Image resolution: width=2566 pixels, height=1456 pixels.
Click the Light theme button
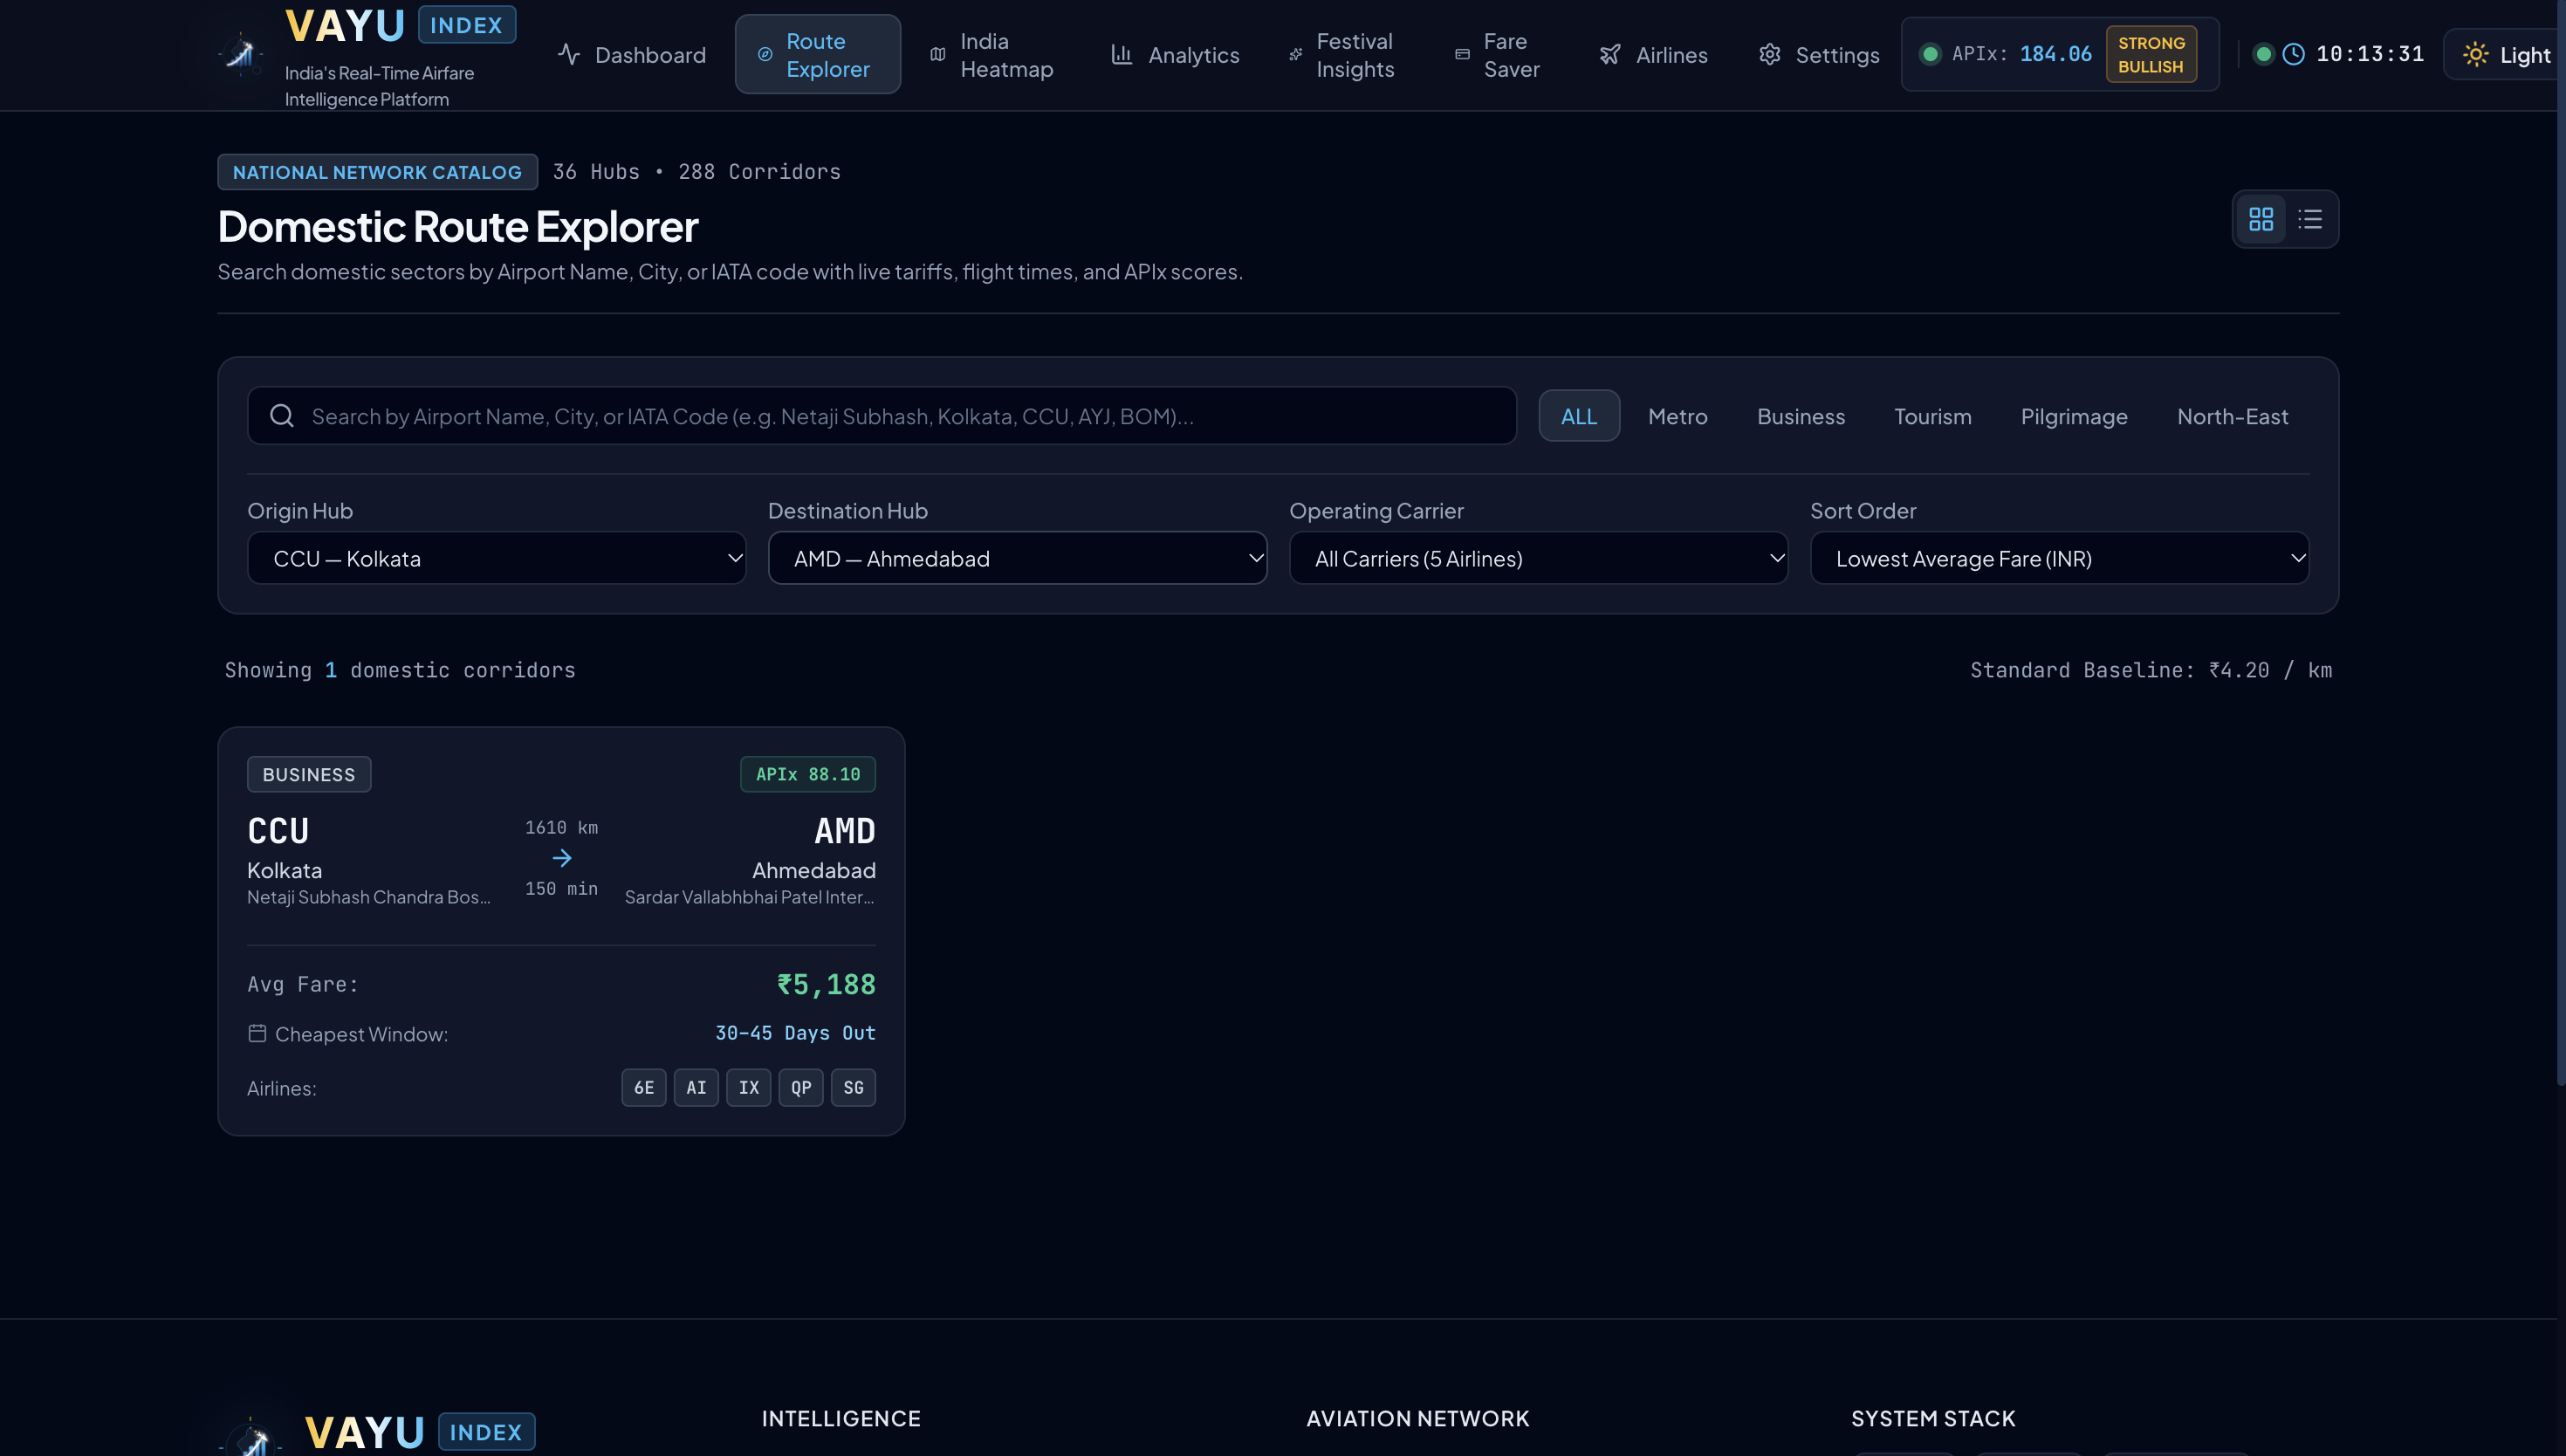tap(2504, 54)
